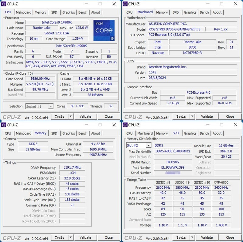Click the CPU-Z icon in the SPD window titlebar
The image size is (243, 242).
click(125, 125)
